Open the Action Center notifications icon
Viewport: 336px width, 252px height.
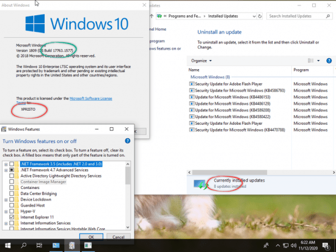coord(326,245)
